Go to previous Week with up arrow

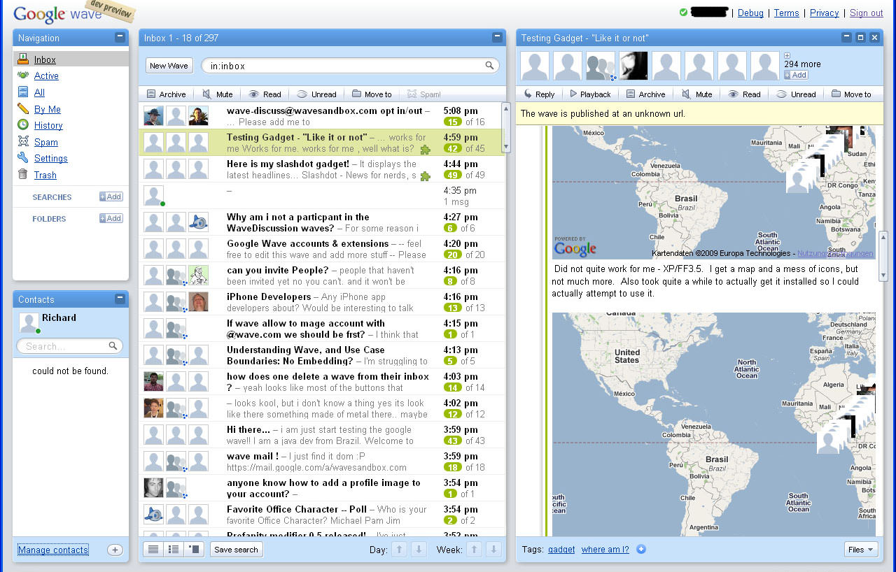tap(475, 550)
